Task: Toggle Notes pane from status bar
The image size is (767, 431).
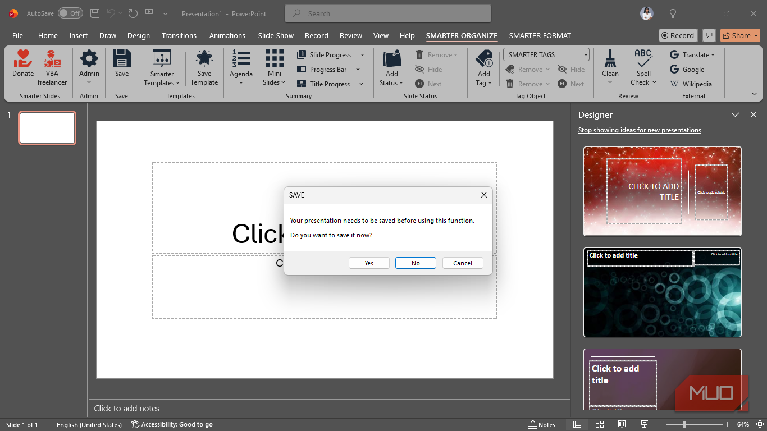Action: [542, 424]
